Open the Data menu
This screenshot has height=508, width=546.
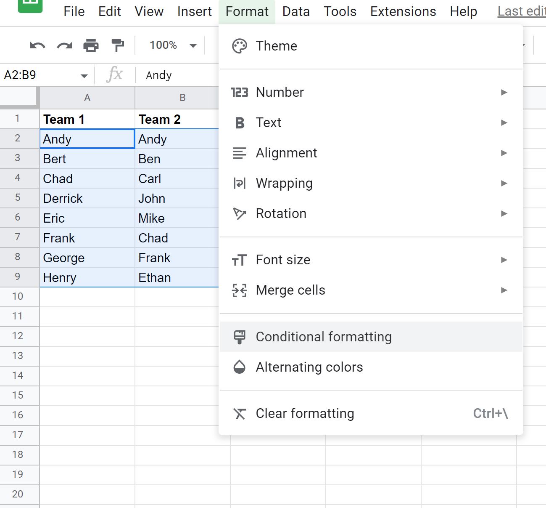click(296, 11)
